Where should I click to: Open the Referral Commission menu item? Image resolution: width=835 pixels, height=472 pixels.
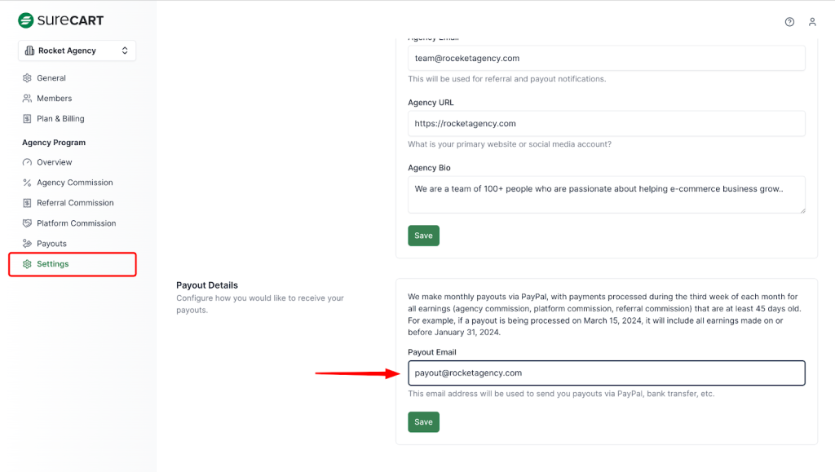click(75, 203)
